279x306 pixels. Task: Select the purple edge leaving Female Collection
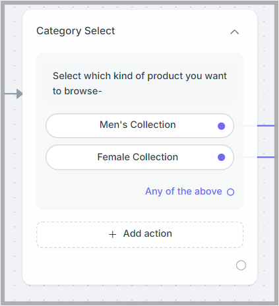click(x=266, y=157)
